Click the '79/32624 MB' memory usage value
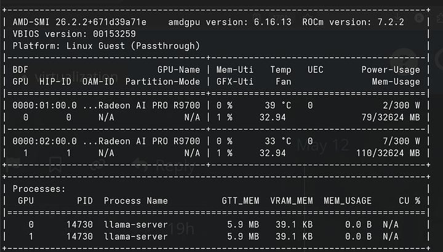The image size is (443, 252). [391, 117]
